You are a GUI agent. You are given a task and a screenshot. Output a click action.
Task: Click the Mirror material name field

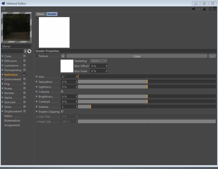pos(16,46)
